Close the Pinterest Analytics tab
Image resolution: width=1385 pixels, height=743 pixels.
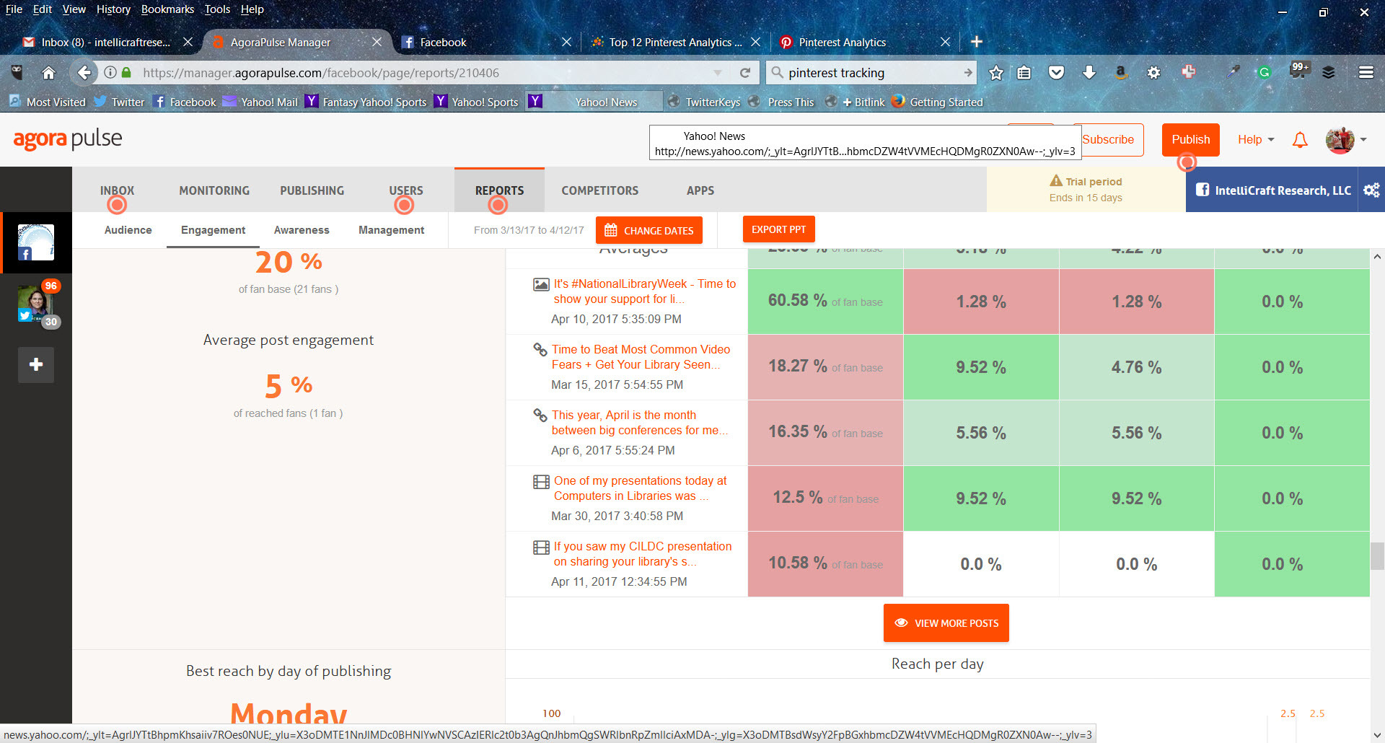point(945,42)
